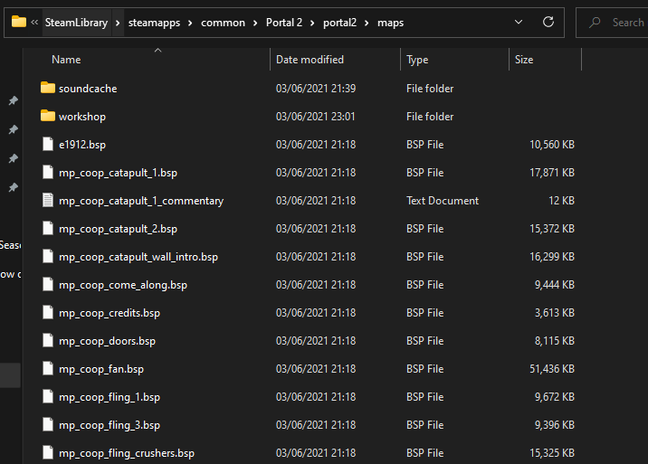This screenshot has height=464, width=648.
Task: Click the mp_coop_catapult_1.bsp file name
Action: 118,173
